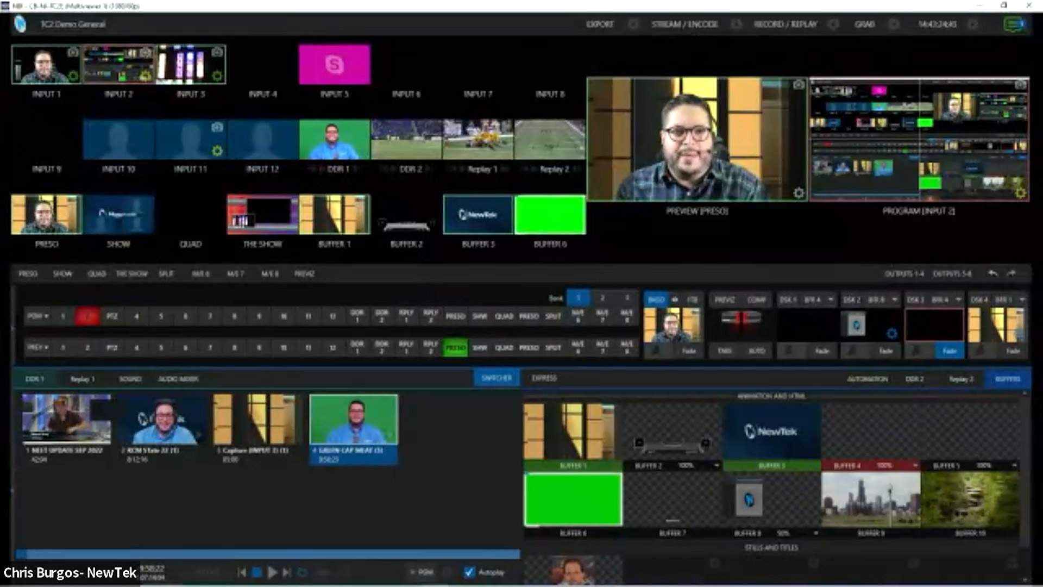Click STREAM / ENCODE in the top bar
1043x587 pixels.
pyautogui.click(x=684, y=24)
